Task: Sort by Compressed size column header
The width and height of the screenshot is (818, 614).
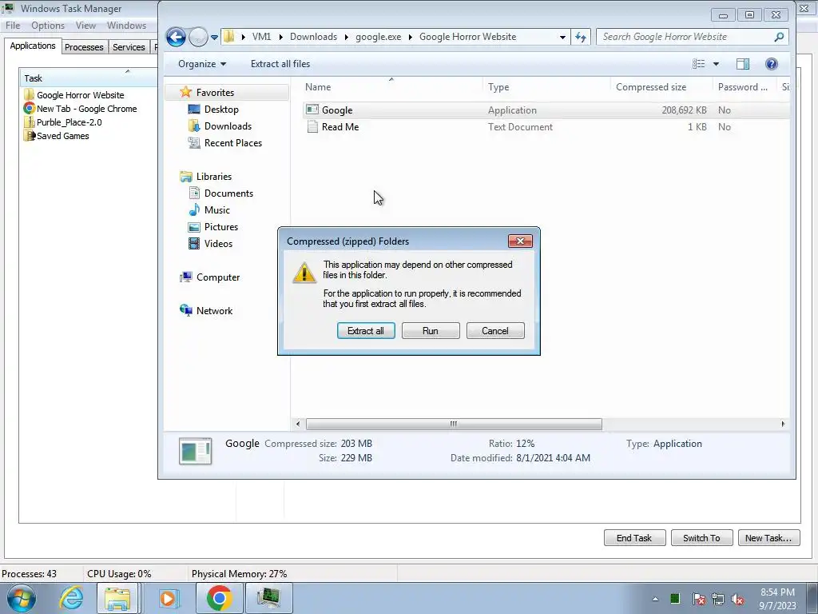Action: coord(661,87)
